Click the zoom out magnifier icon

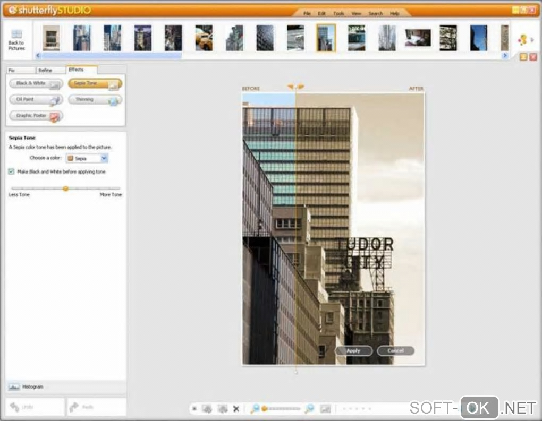(255, 408)
